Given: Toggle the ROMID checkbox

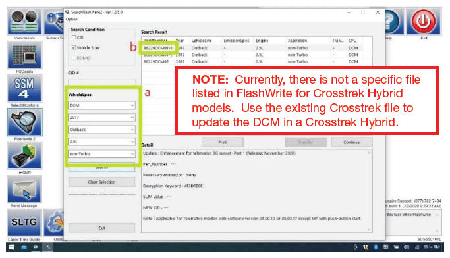Looking at the screenshot, I should point(74,58).
